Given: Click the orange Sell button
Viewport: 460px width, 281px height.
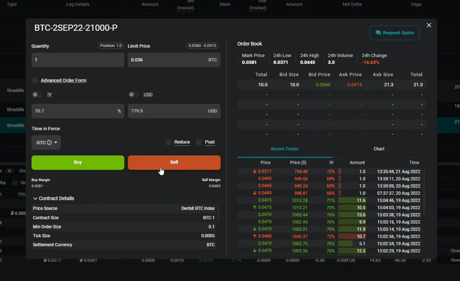Looking at the screenshot, I should (x=174, y=162).
